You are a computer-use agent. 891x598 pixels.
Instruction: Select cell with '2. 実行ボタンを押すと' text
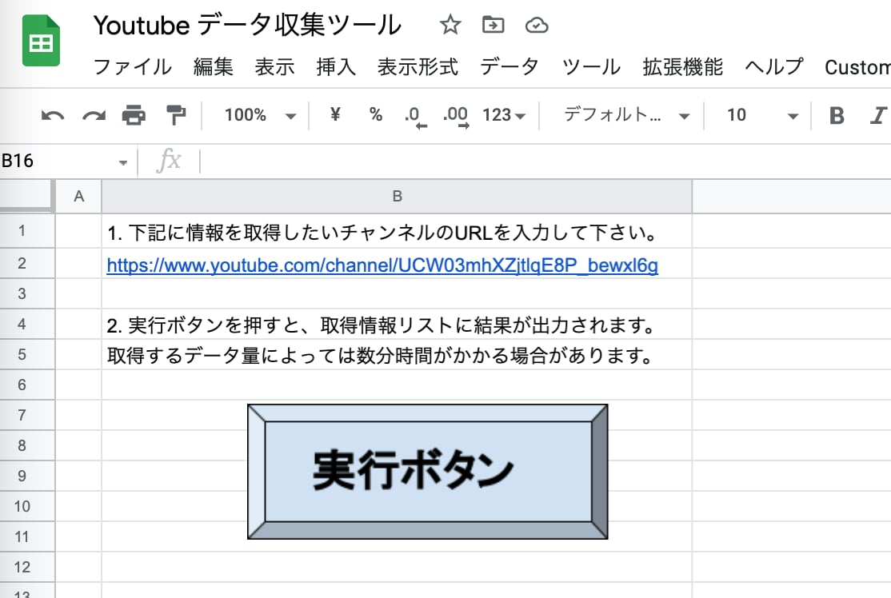click(x=397, y=325)
